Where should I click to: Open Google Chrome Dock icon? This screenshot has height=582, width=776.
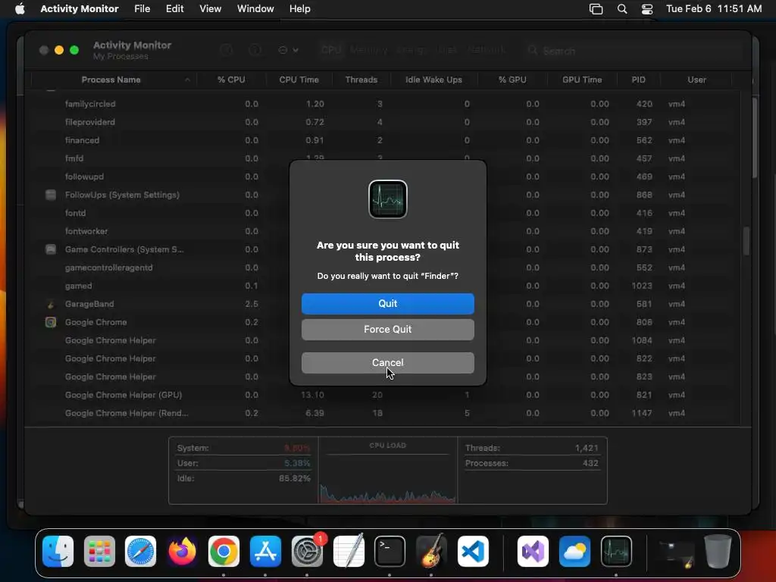pos(224,551)
